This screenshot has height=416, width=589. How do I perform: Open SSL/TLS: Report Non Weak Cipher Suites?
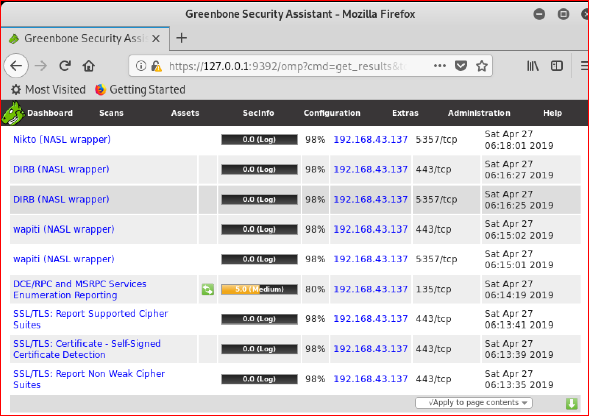click(89, 379)
